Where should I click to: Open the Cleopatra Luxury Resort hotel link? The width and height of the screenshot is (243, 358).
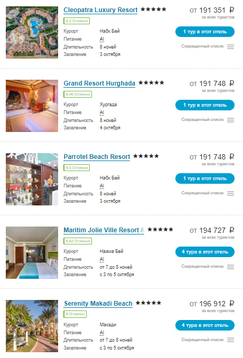point(100,10)
